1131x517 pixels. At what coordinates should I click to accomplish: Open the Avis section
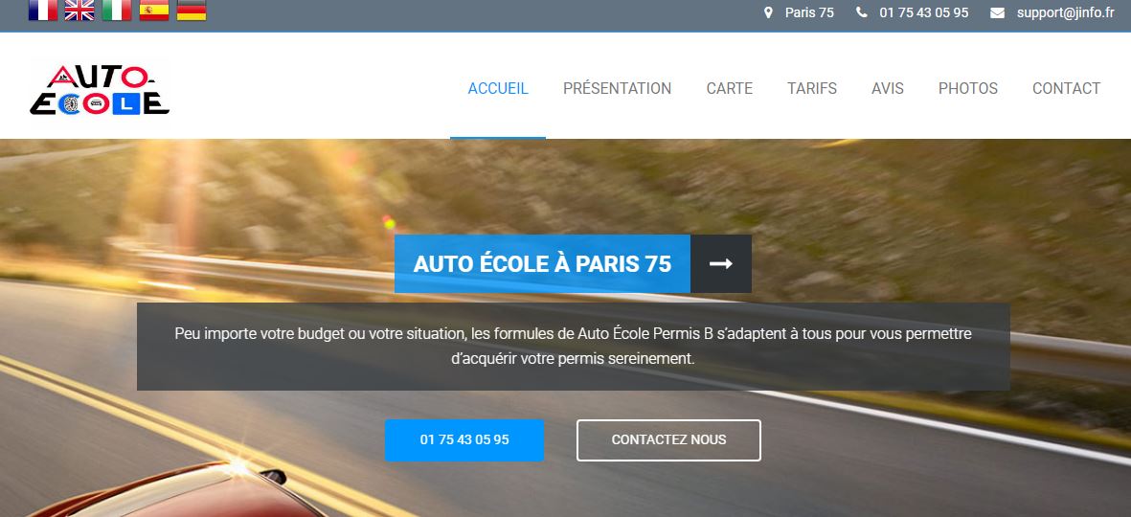[x=887, y=89]
